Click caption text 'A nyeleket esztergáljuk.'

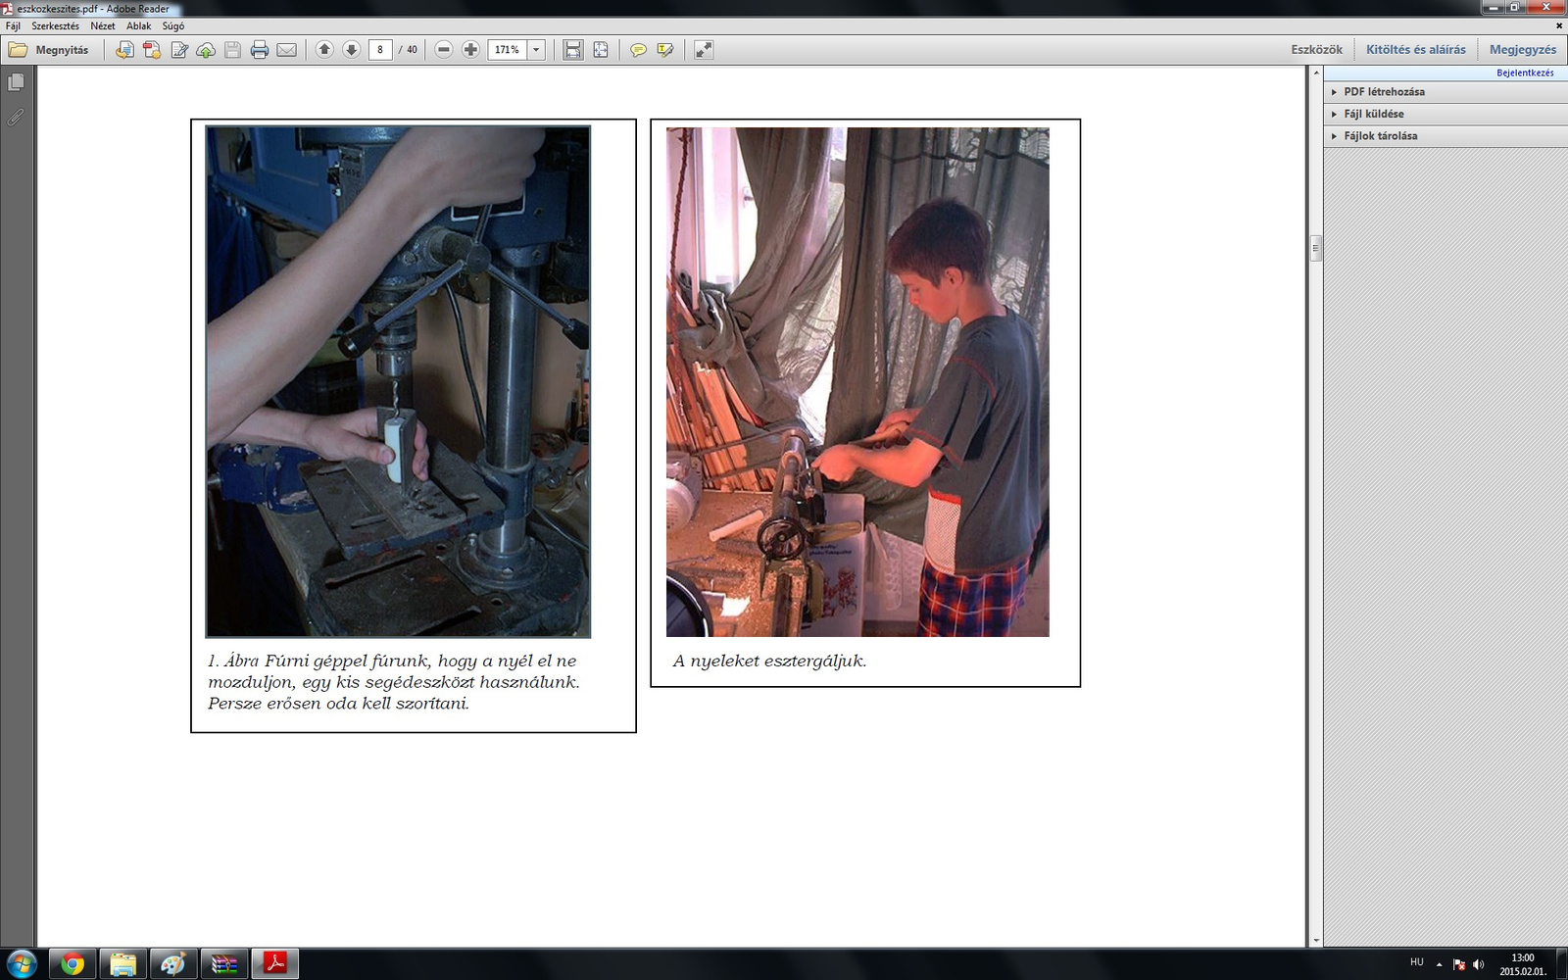coord(770,661)
